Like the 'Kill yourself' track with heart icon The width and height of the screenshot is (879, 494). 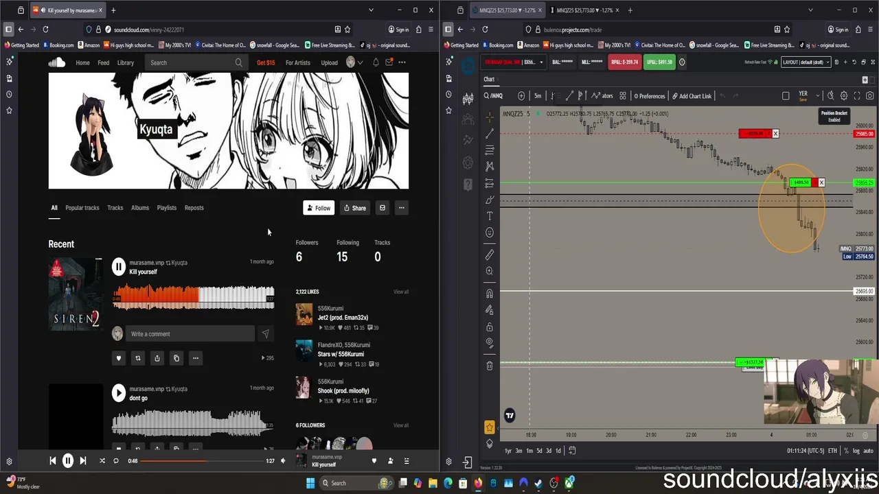coord(118,358)
